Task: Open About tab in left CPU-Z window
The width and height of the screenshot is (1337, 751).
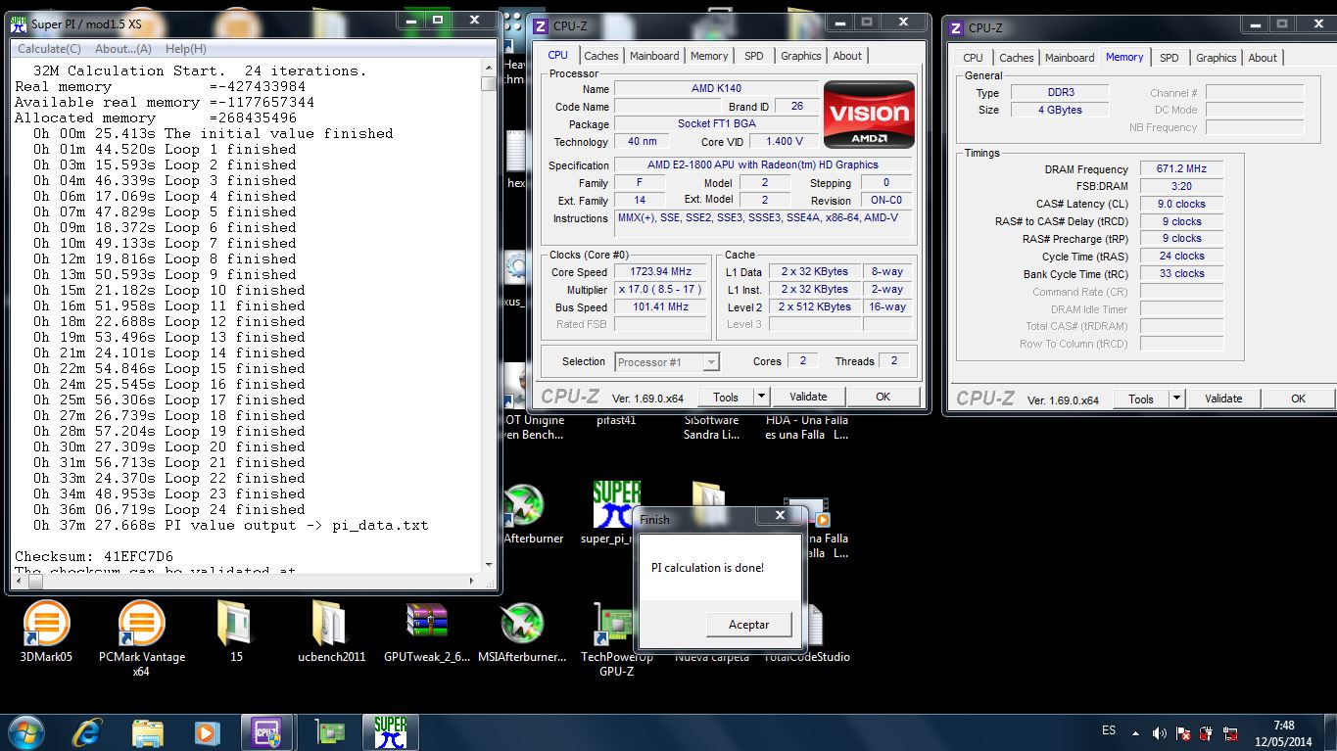Action: 847,56
